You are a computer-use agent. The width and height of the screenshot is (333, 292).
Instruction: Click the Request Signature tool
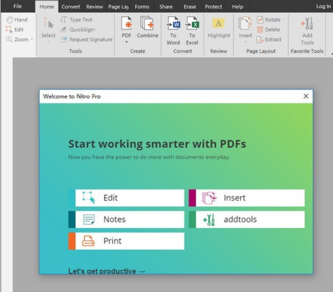tap(86, 40)
